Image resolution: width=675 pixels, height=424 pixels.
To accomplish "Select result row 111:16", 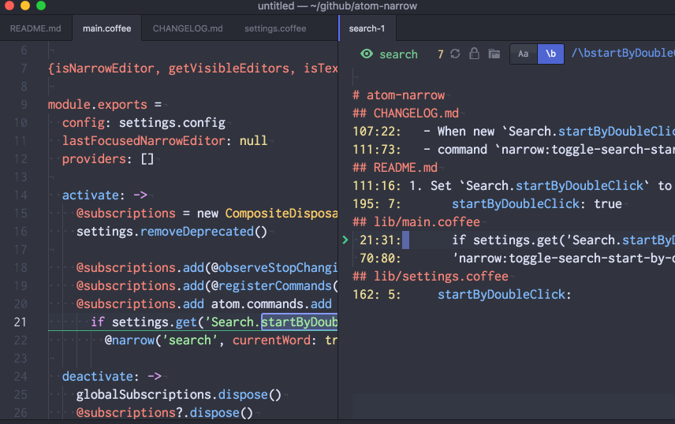I will click(x=513, y=185).
